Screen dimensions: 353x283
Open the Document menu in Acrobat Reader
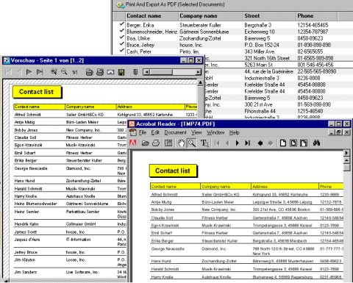click(x=175, y=132)
